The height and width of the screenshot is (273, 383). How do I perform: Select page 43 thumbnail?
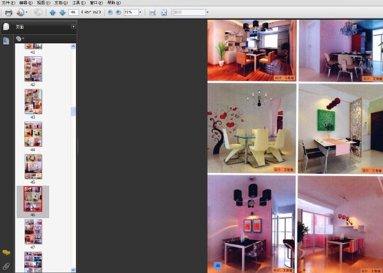tap(33, 101)
